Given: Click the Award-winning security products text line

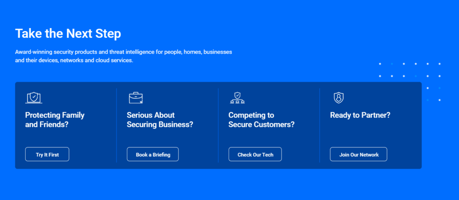Looking at the screenshot, I should (124, 52).
